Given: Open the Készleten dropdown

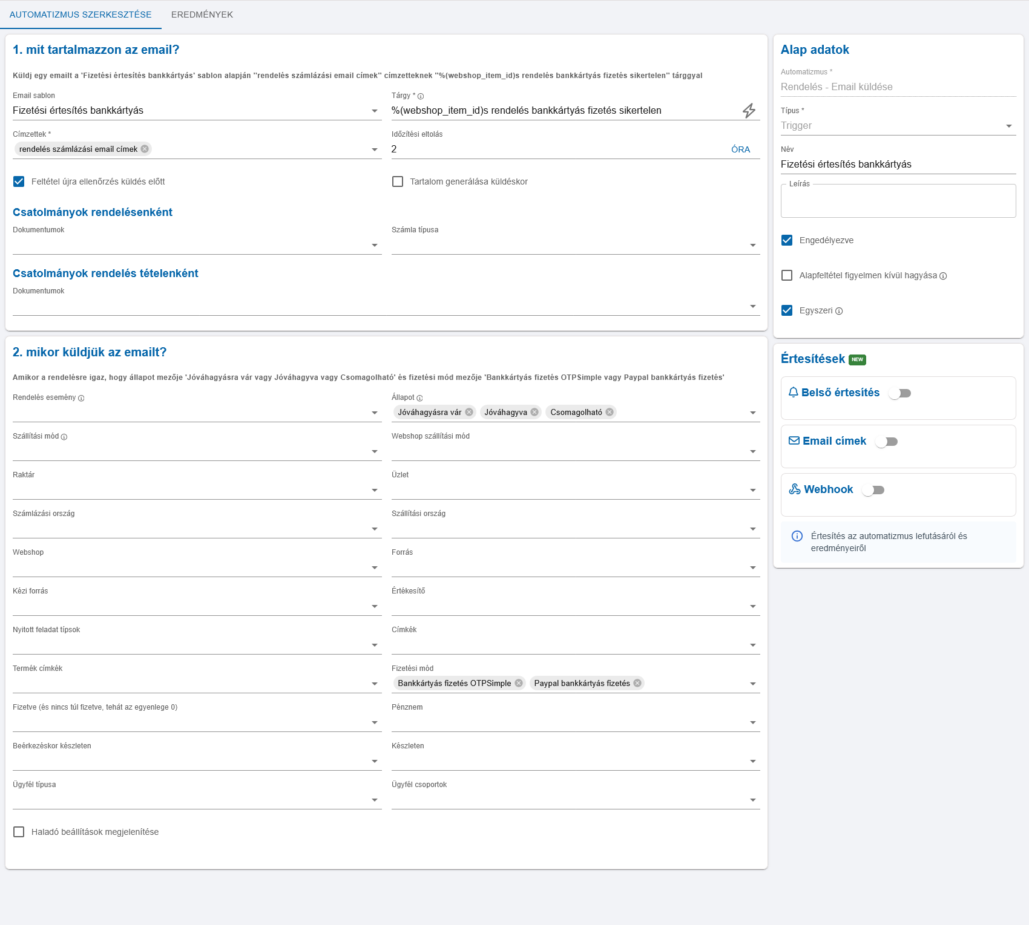Looking at the screenshot, I should point(576,761).
